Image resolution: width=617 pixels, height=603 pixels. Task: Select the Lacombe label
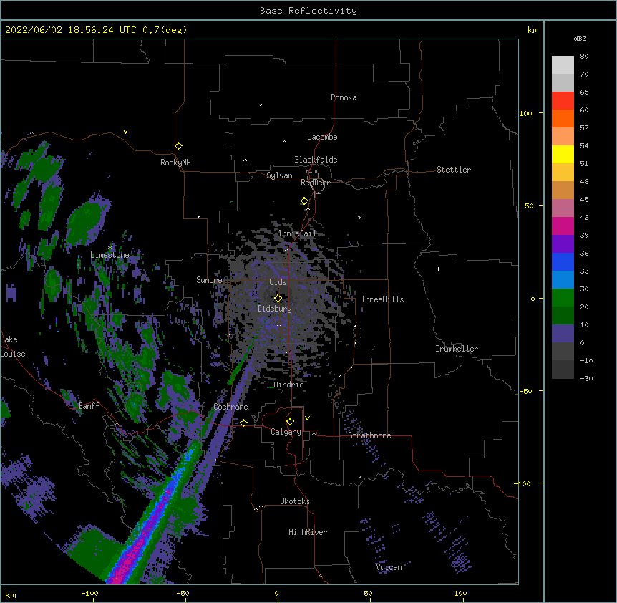pos(322,137)
